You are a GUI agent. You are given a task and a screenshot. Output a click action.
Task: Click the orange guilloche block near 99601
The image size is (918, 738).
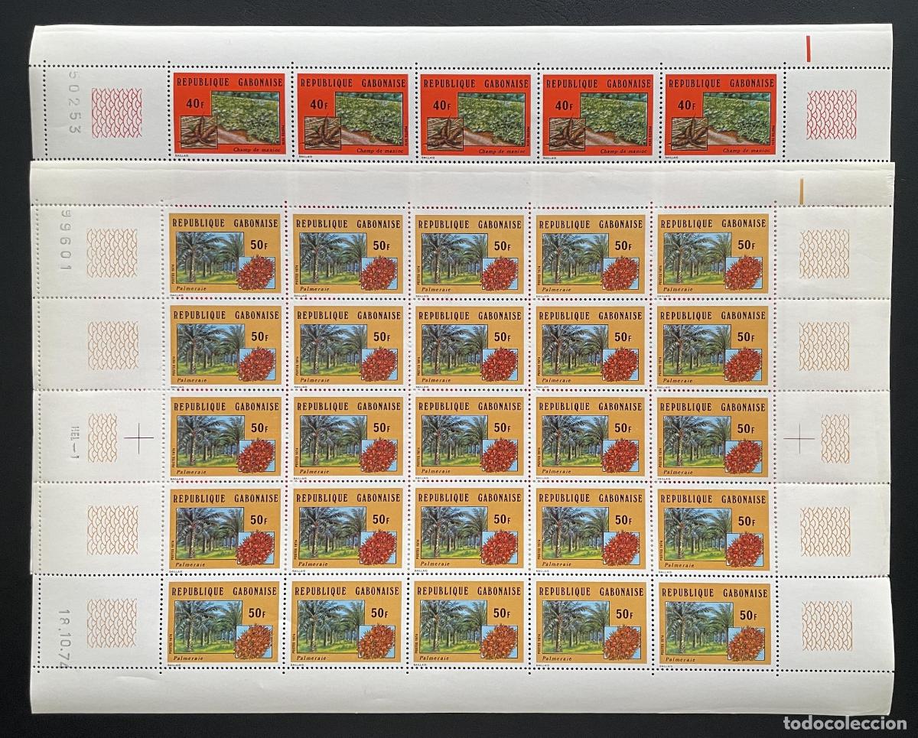point(109,252)
